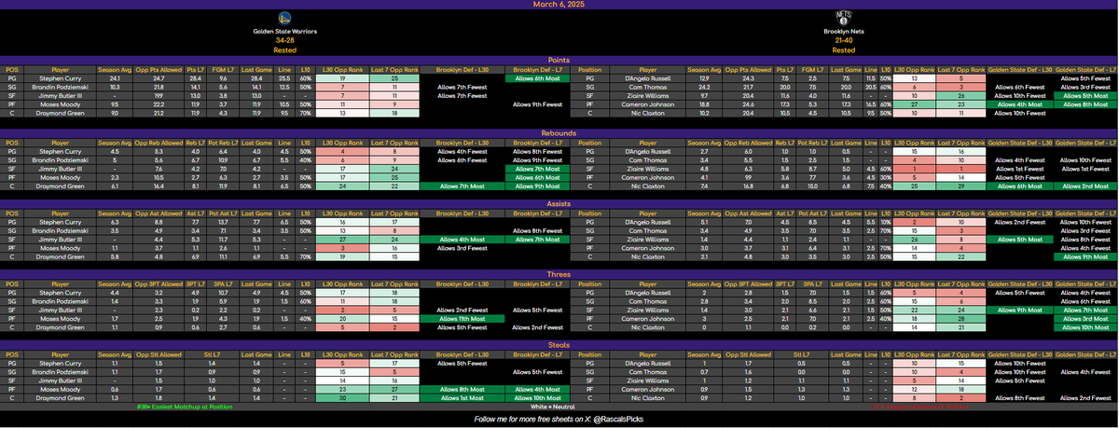1119x428 pixels.
Task: Click Allows 3rd Fewest in Moody's Assists row
Action: pos(461,249)
